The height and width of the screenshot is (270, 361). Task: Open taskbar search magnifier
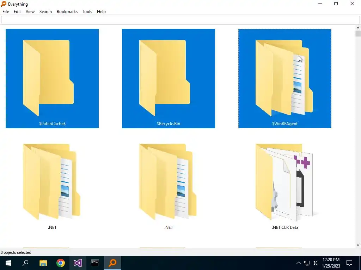click(25, 263)
